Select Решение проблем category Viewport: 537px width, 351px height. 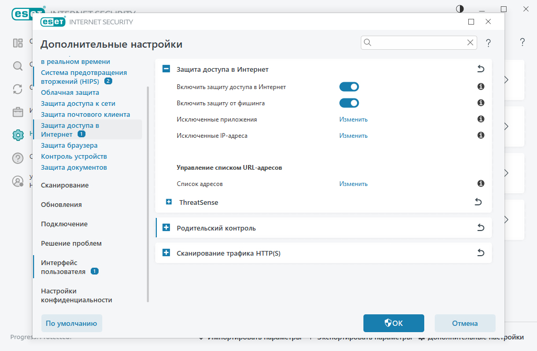pos(71,243)
